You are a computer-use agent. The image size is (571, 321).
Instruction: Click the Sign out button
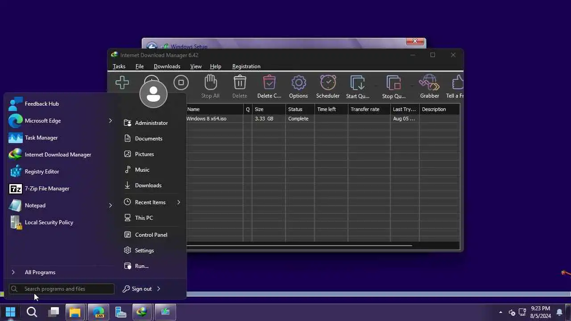pos(137,289)
